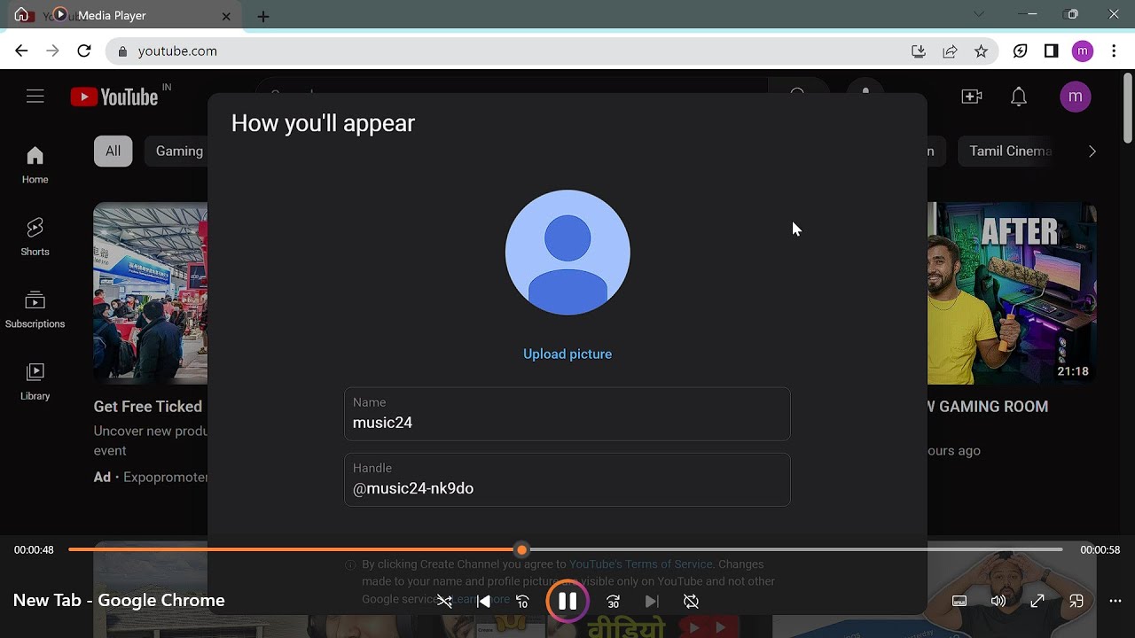Switch to mini player view
The height and width of the screenshot is (638, 1135).
pyautogui.click(x=1076, y=601)
